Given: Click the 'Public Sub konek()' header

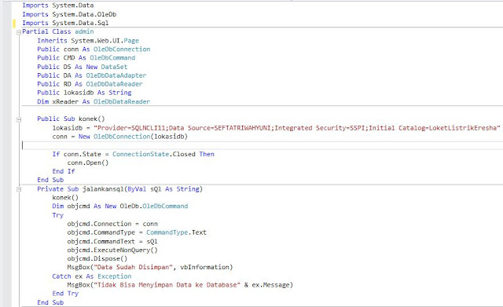Looking at the screenshot, I should point(72,119).
